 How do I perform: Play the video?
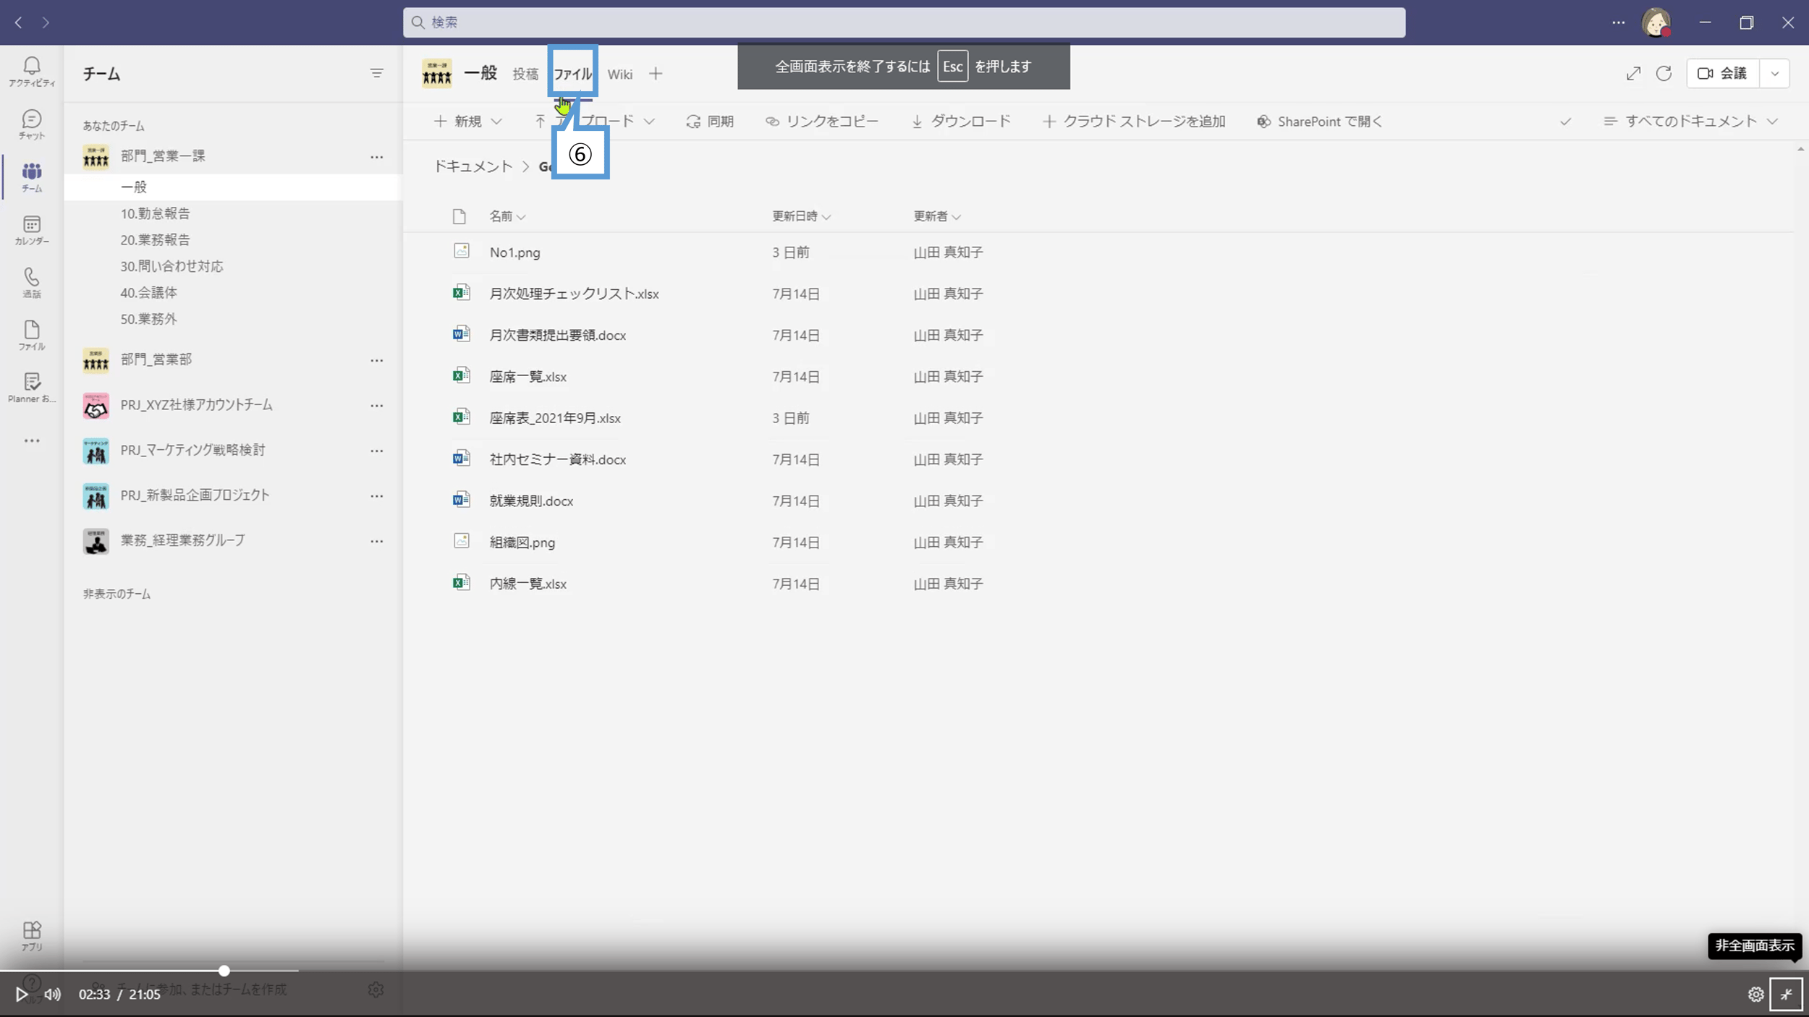coord(22,995)
